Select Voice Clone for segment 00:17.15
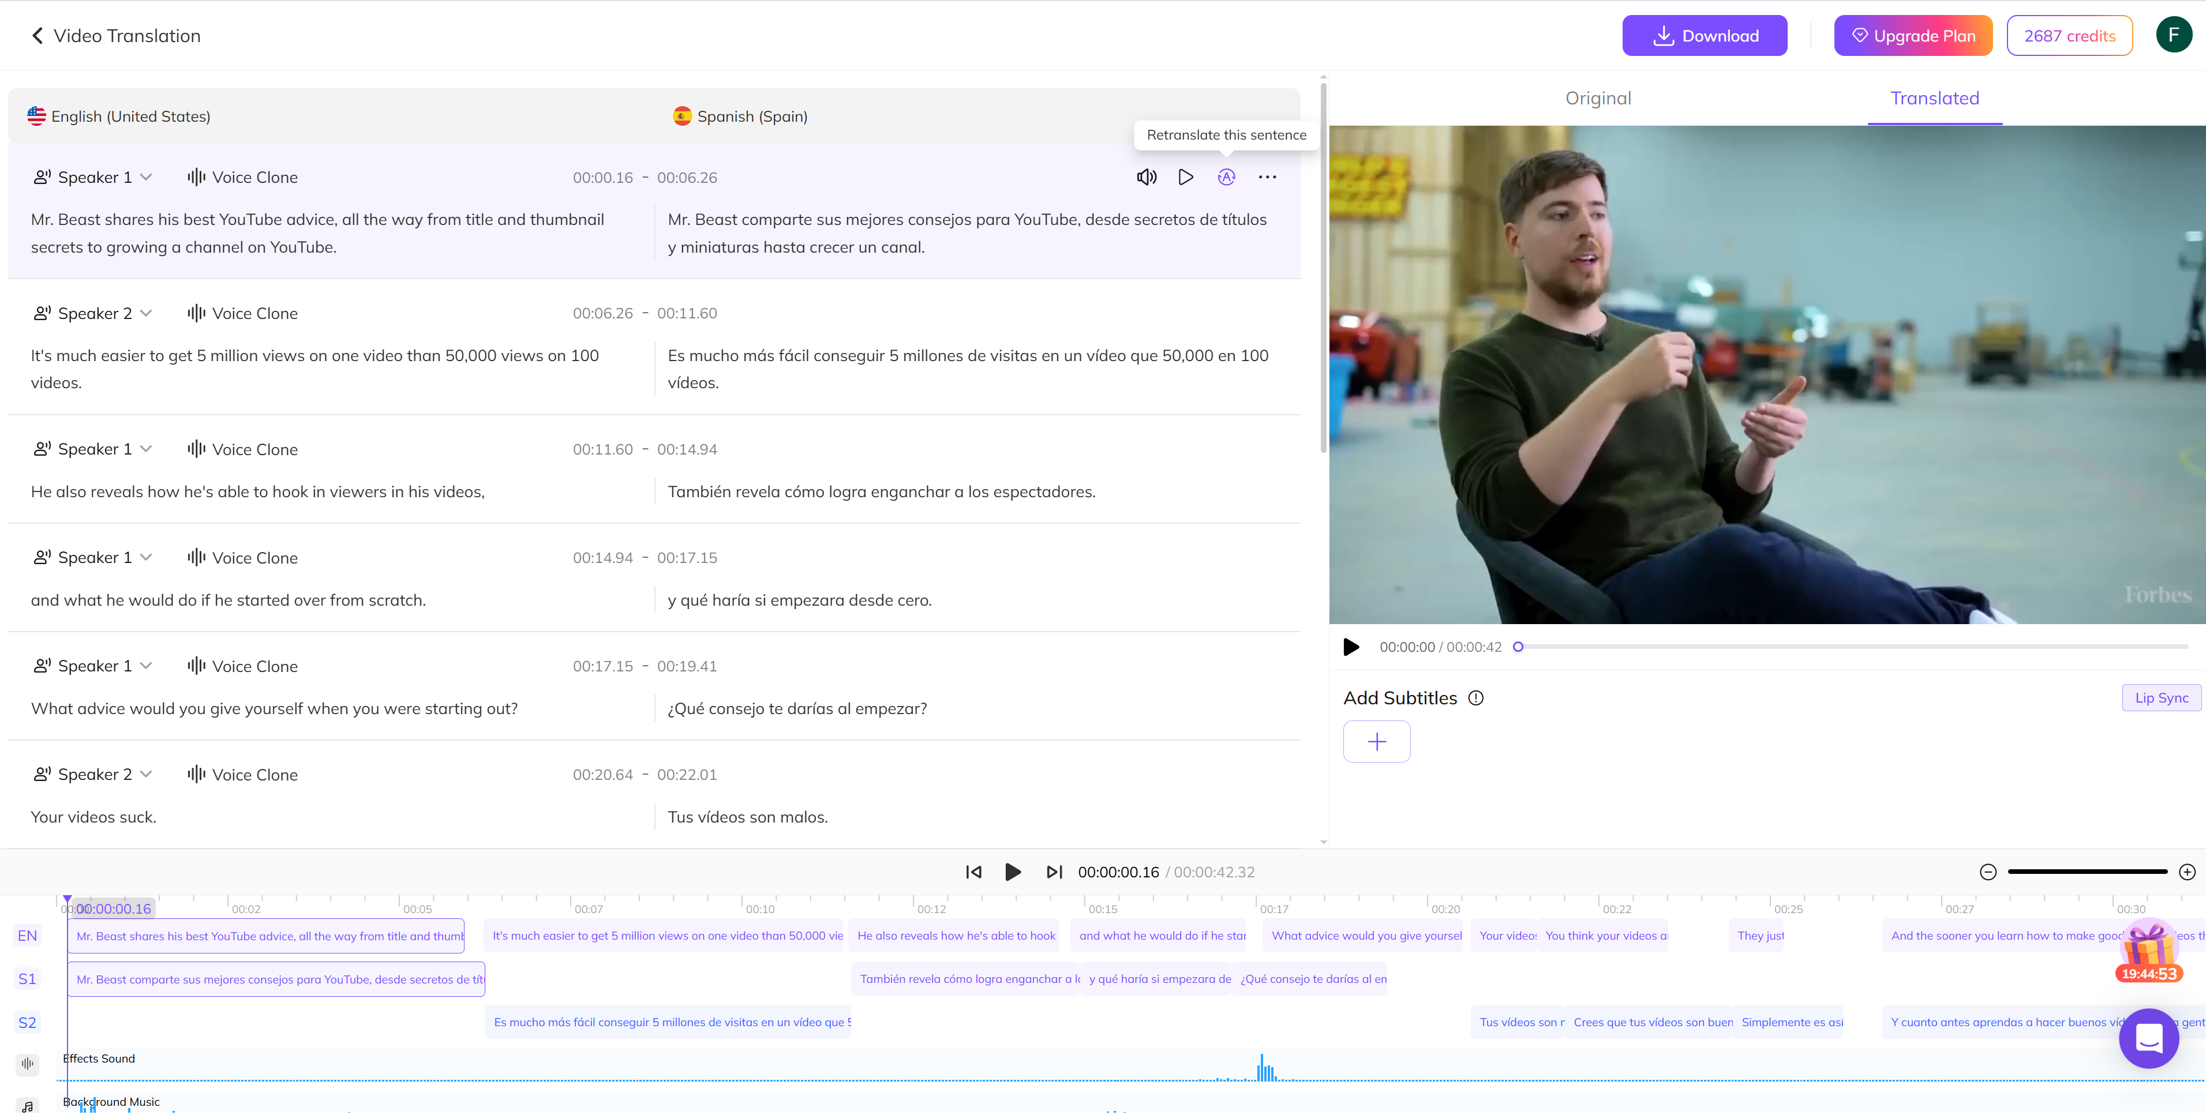2206x1115 pixels. (x=242, y=666)
